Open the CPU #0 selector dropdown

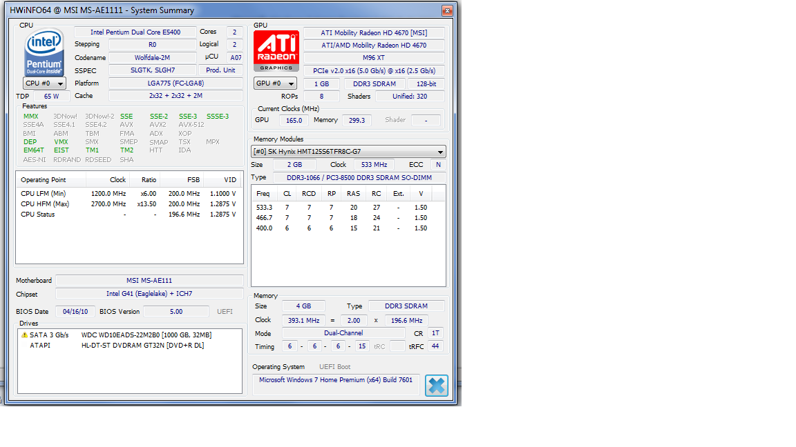pyautogui.click(x=44, y=83)
